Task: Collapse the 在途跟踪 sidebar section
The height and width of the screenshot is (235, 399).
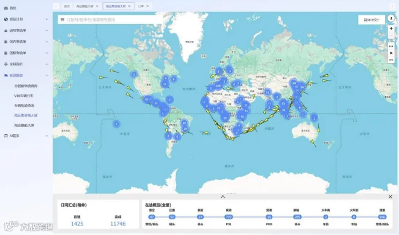Action: (x=26, y=75)
